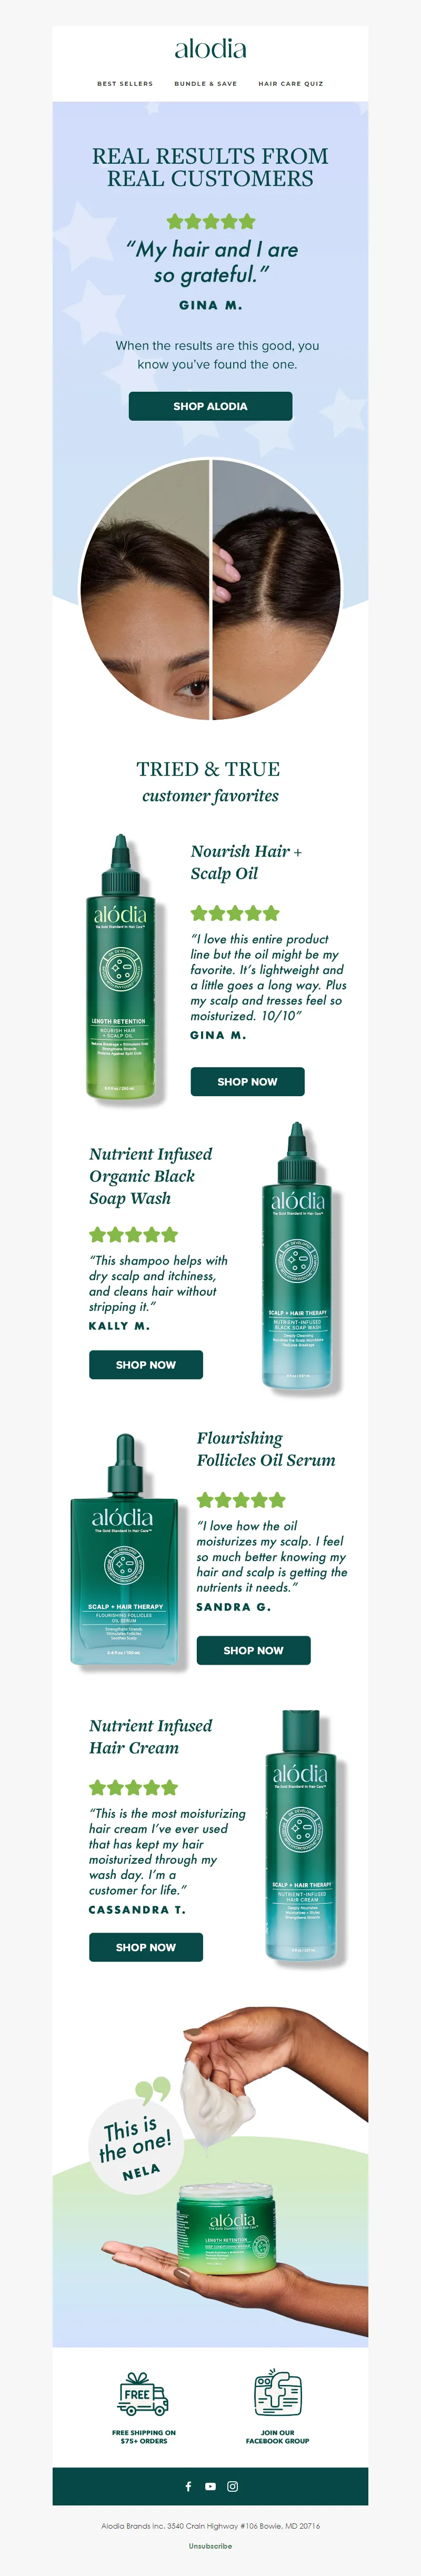The height and width of the screenshot is (2576, 421).
Task: Open the Instagram social icon
Action: [232, 2485]
